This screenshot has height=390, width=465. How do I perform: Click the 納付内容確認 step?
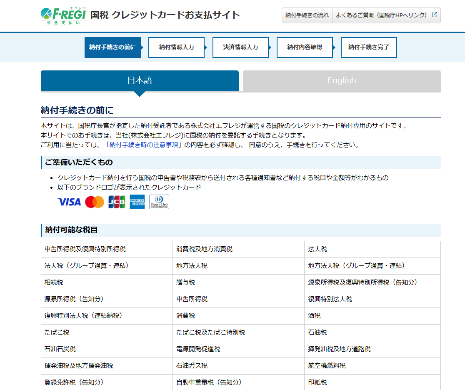tap(305, 47)
